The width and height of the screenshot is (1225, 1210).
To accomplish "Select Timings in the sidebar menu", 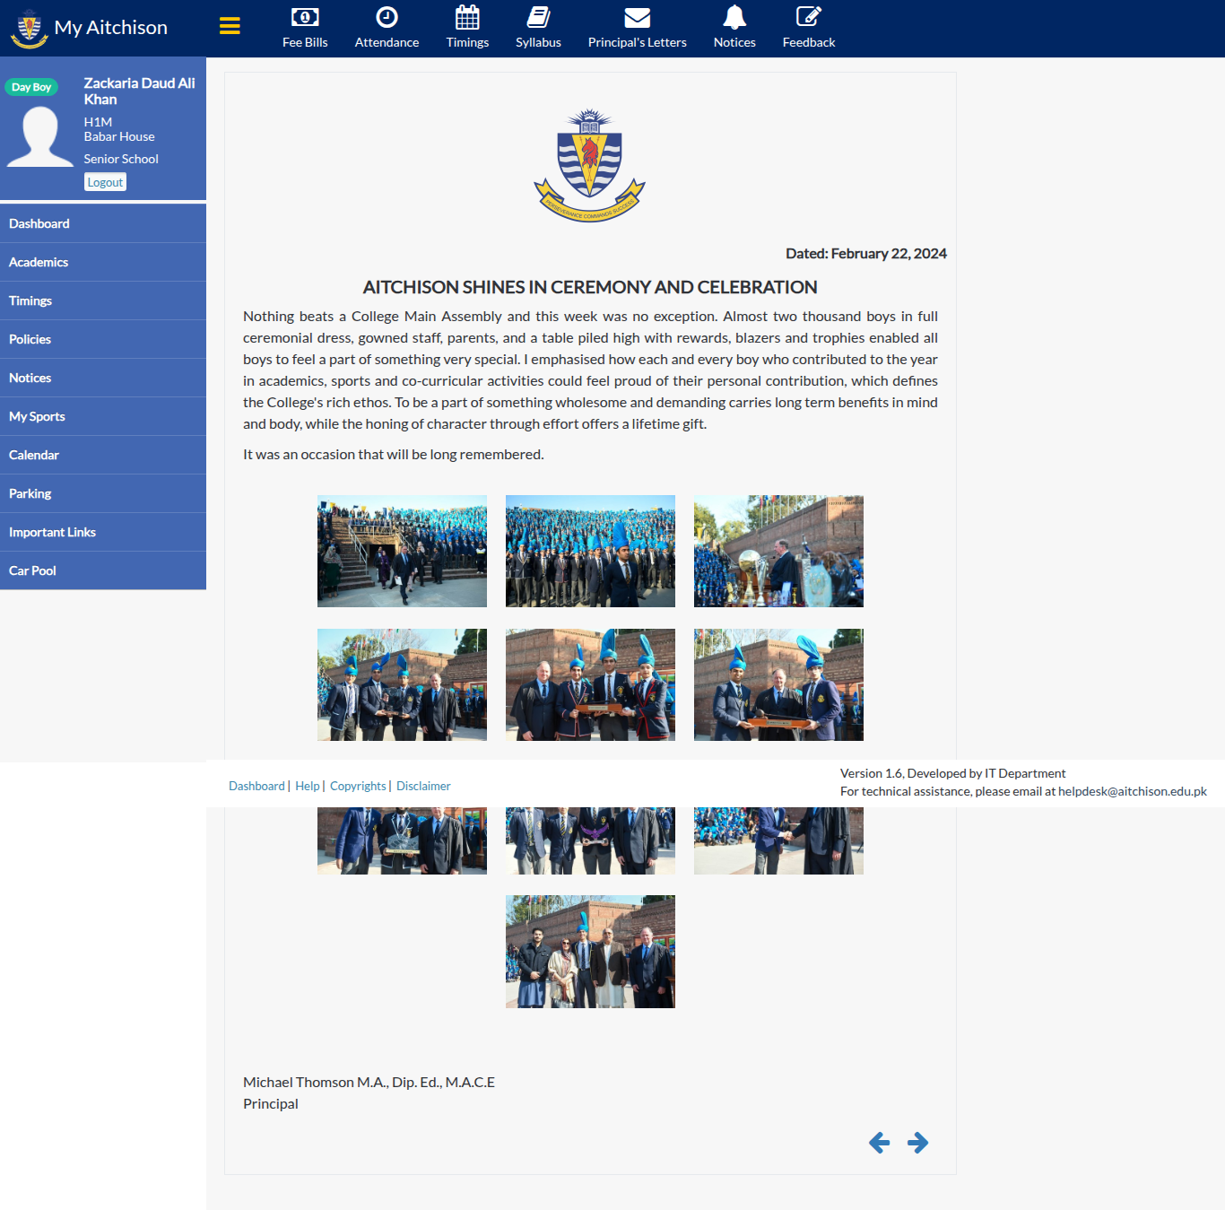I will 103,300.
